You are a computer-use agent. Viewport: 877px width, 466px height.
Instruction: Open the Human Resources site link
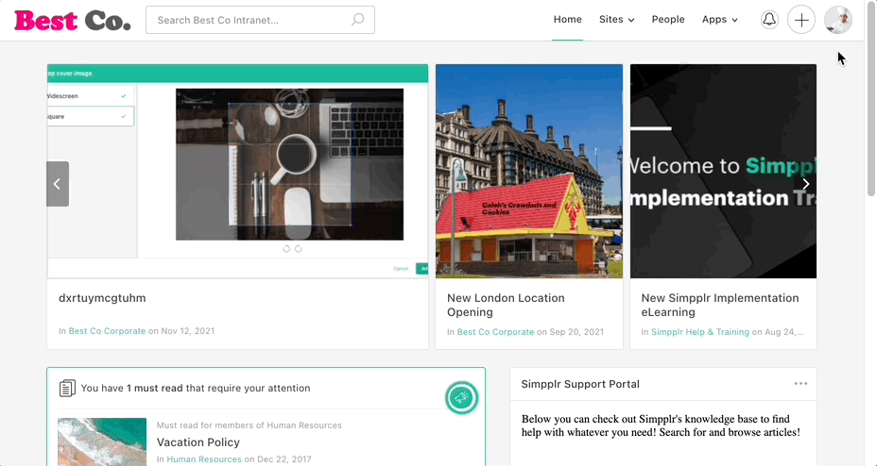coord(204,459)
